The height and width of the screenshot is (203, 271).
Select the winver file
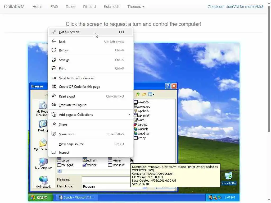[x=114, y=160]
